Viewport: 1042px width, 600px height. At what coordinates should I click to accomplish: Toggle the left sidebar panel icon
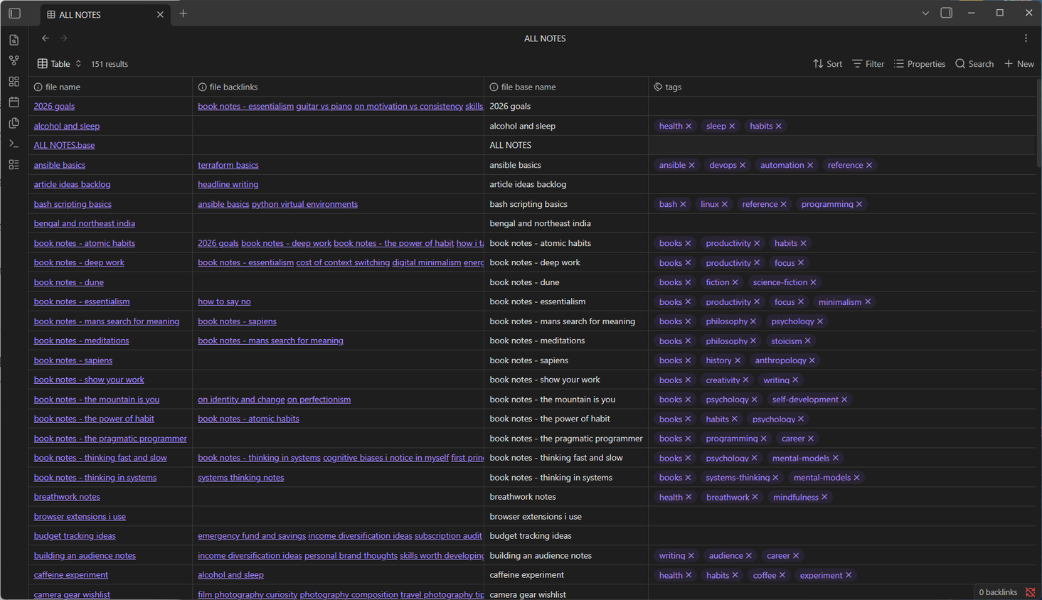14,14
